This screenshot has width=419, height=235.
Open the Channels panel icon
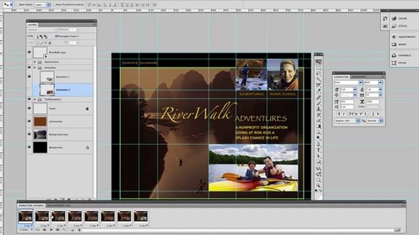pyautogui.click(x=394, y=55)
